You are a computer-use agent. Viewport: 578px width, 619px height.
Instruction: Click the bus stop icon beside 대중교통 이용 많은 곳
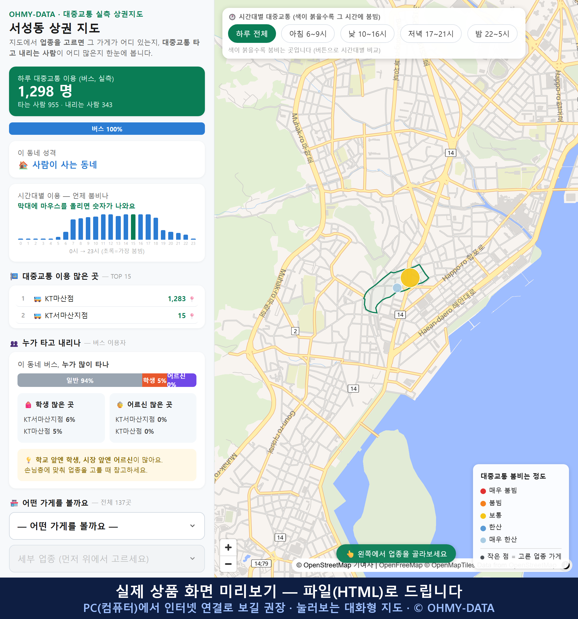tap(14, 276)
